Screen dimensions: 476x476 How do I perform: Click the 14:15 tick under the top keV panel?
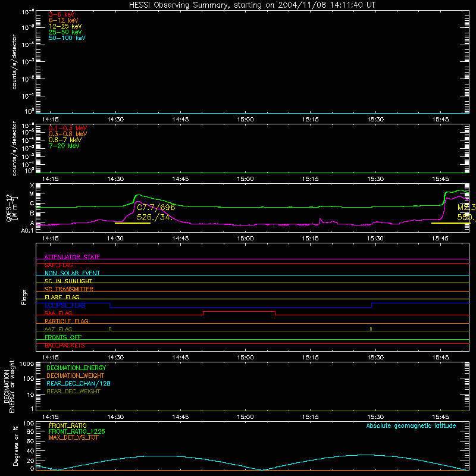tap(51, 120)
